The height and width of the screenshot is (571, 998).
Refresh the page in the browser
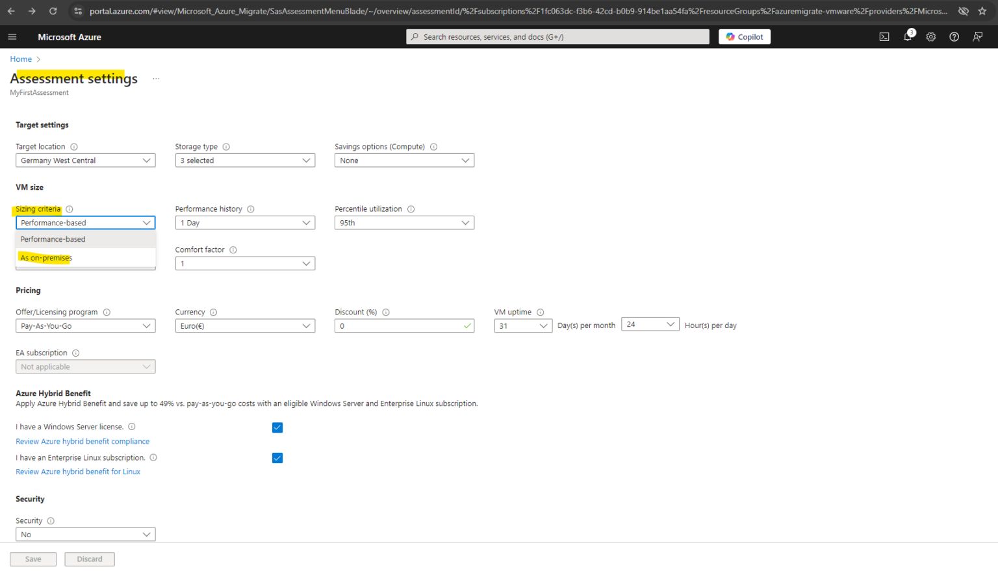click(x=53, y=10)
